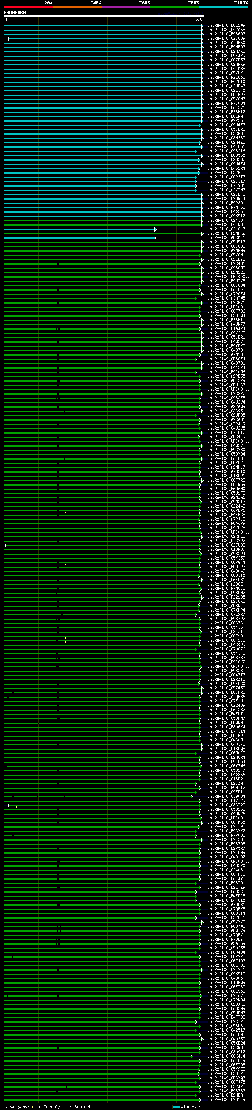Open hit UniRef100_Q6K4J4
This screenshot has height=1110, width=252.
(226, 1056)
